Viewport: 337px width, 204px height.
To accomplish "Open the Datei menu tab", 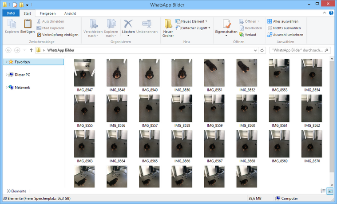I will coord(11,13).
